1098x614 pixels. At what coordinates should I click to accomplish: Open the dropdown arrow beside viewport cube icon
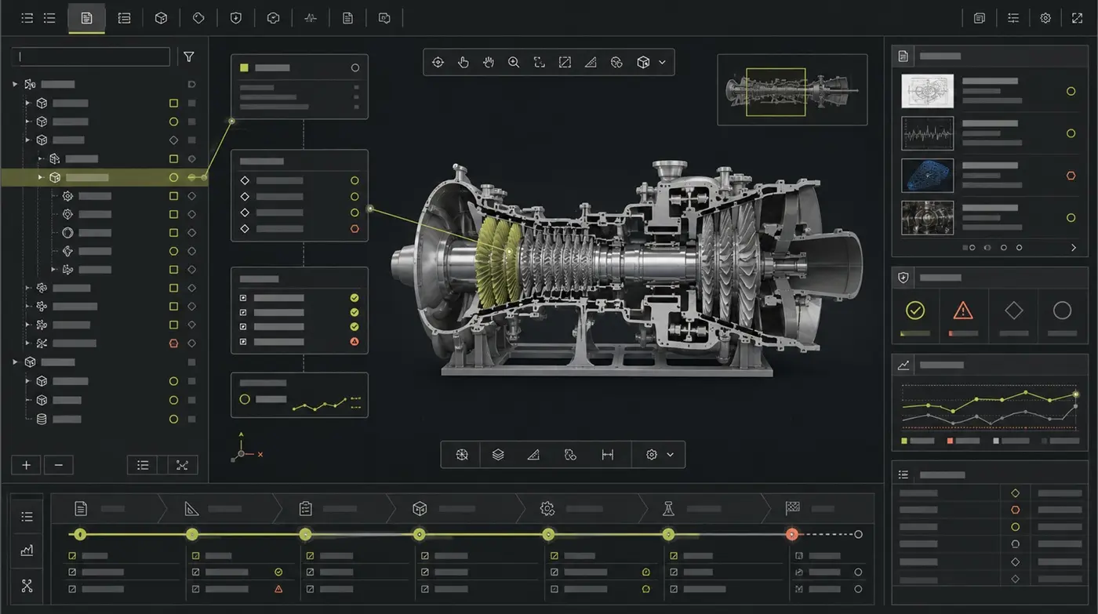pos(662,62)
